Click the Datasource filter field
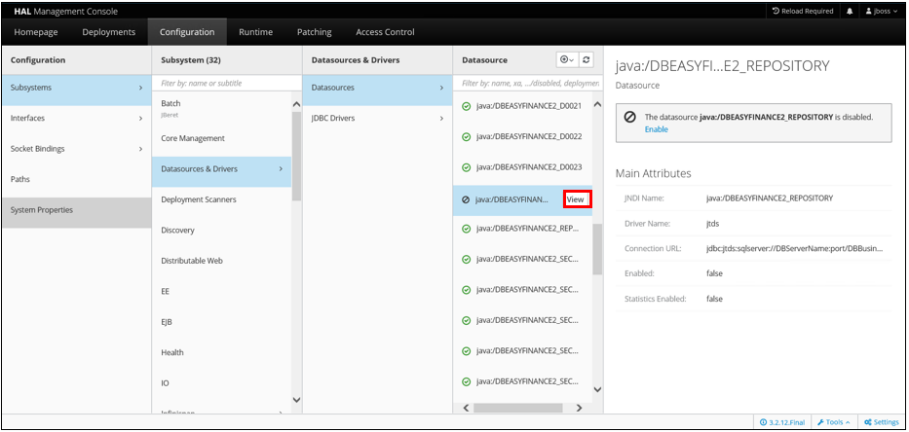Screen dimensions: 909x432 tap(527, 84)
